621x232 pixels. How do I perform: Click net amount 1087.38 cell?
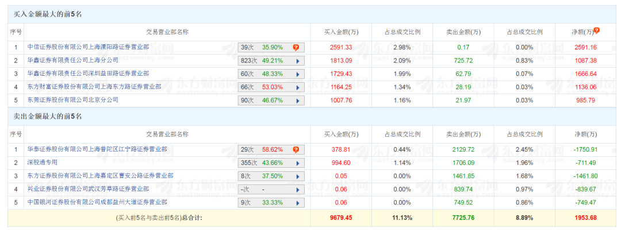click(x=585, y=60)
